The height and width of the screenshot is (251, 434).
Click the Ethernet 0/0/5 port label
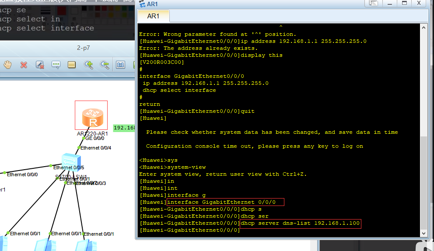69,168
